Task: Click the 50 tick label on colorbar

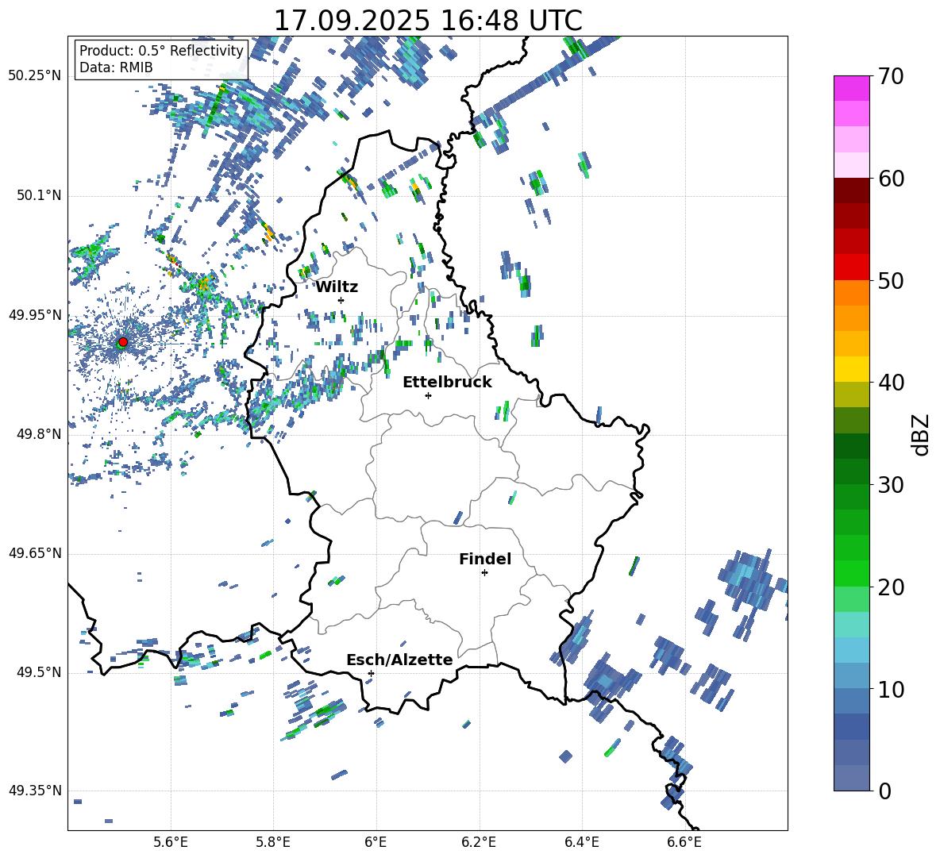Action: (x=891, y=281)
